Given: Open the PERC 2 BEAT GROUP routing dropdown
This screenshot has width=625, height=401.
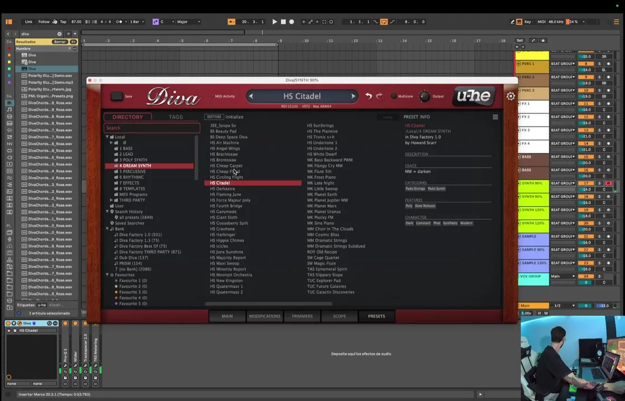Looking at the screenshot, I should click(563, 77).
